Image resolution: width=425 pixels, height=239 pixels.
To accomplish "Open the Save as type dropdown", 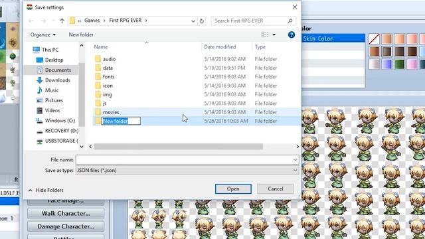I will [x=187, y=171].
